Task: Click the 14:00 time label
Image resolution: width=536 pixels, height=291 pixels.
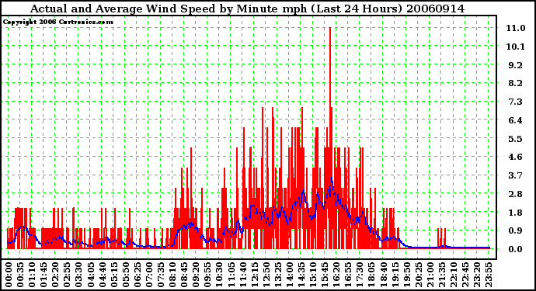Action: (x=290, y=275)
